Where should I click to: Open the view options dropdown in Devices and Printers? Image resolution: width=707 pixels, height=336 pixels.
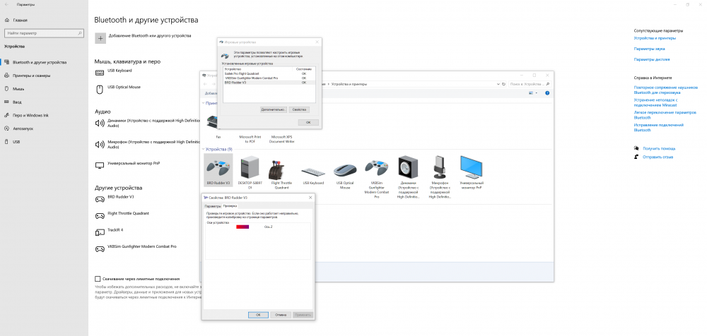pos(537,93)
